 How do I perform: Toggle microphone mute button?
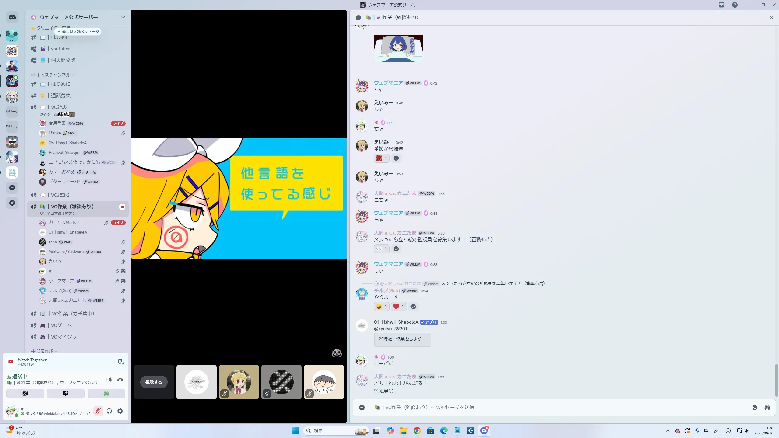click(x=98, y=411)
